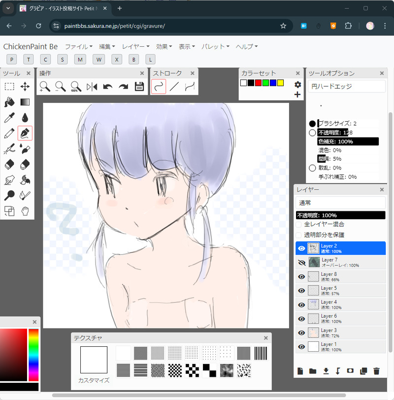This screenshot has width=394, height=400.
Task: Delete layer with the trash icon
Action: coord(376,371)
